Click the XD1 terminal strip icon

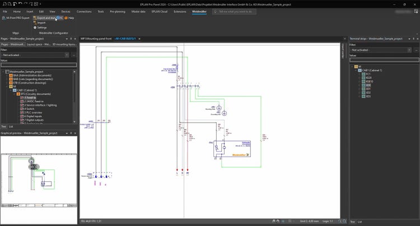click(363, 88)
